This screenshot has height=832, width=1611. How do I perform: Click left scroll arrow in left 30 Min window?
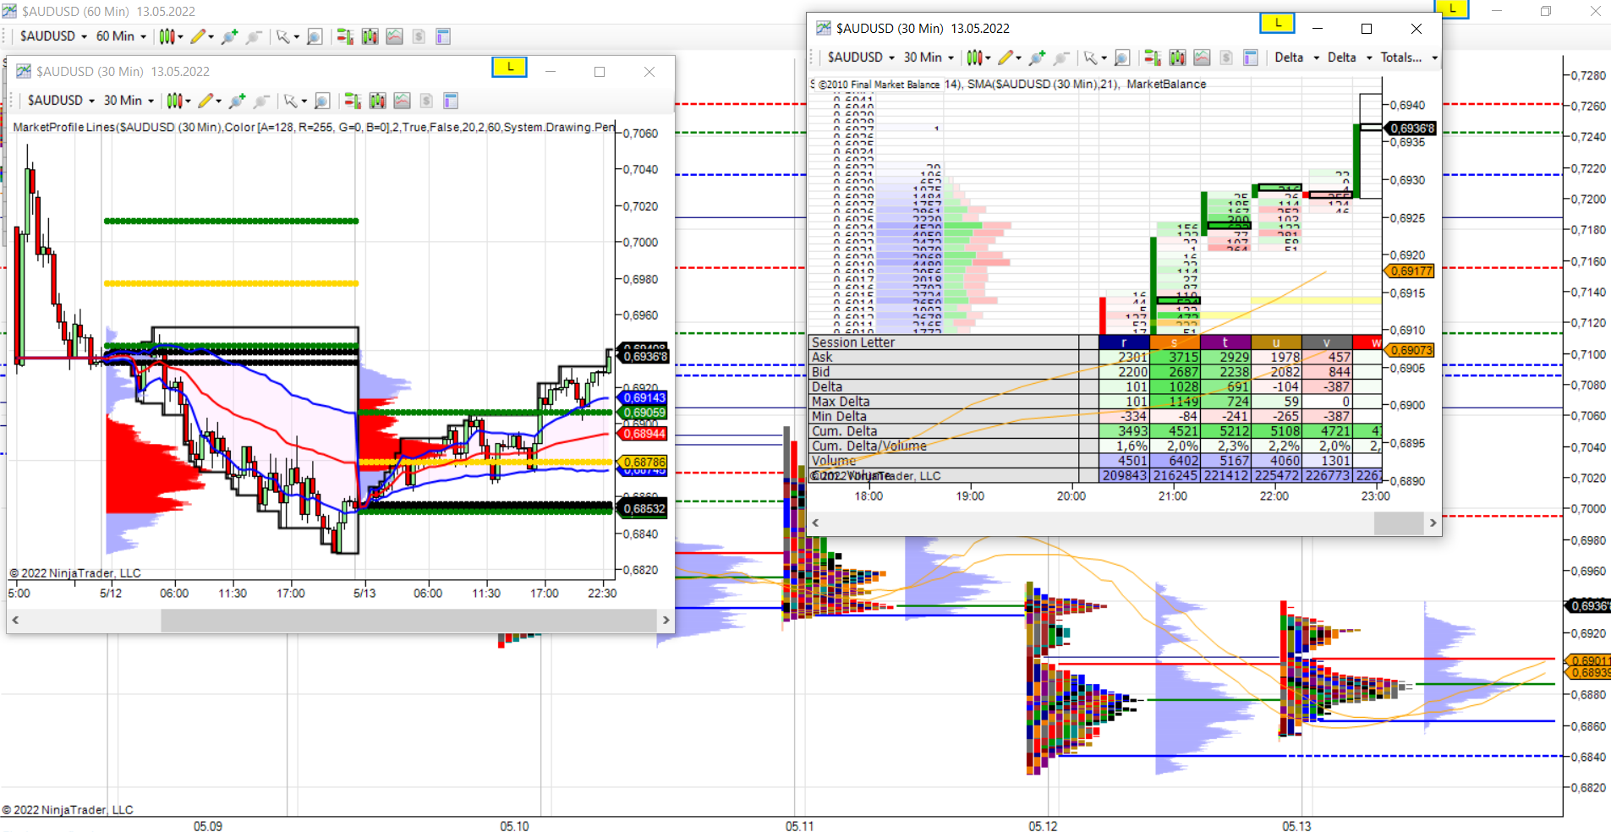tap(15, 620)
